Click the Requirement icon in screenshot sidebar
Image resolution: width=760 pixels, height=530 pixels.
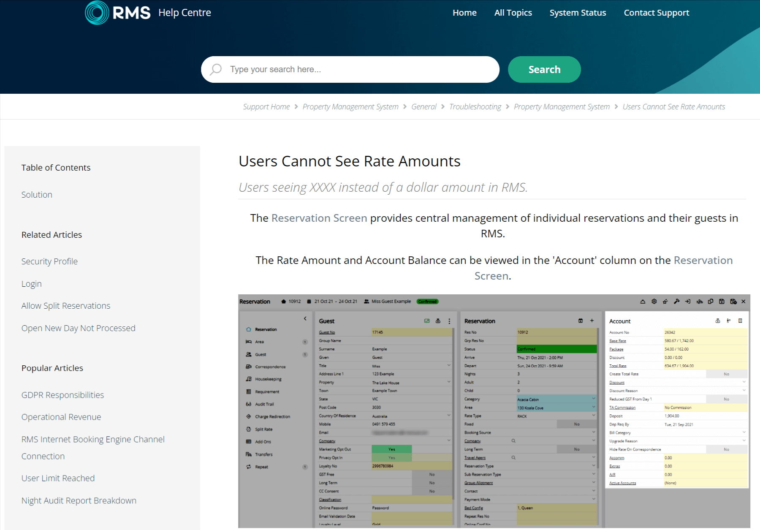249,391
